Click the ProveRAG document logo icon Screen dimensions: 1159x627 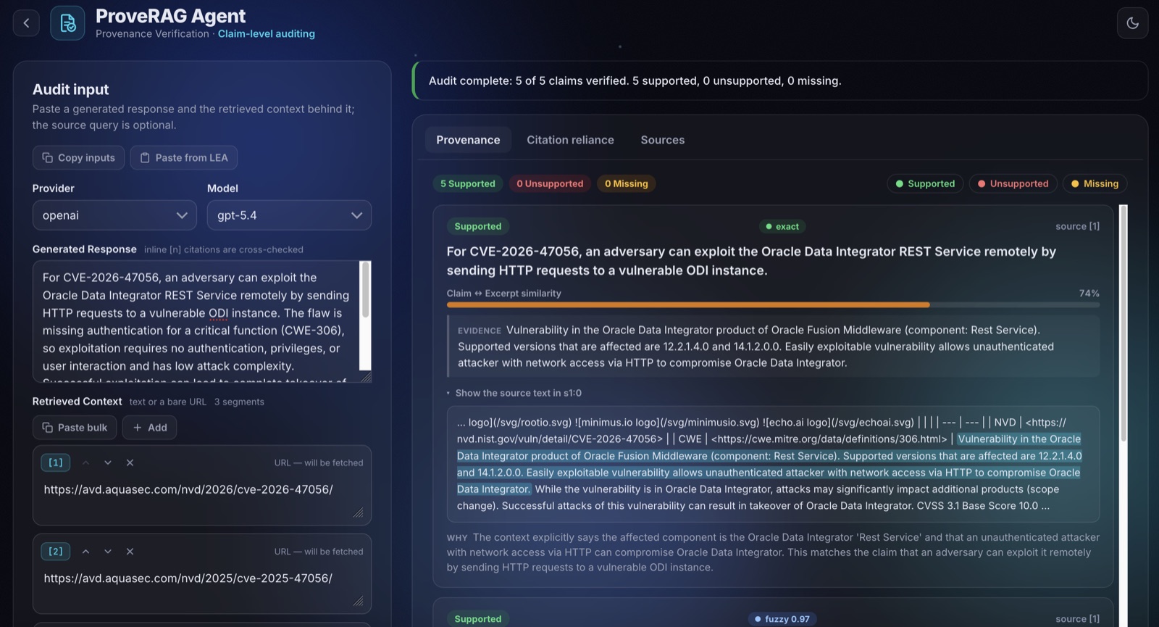click(67, 23)
